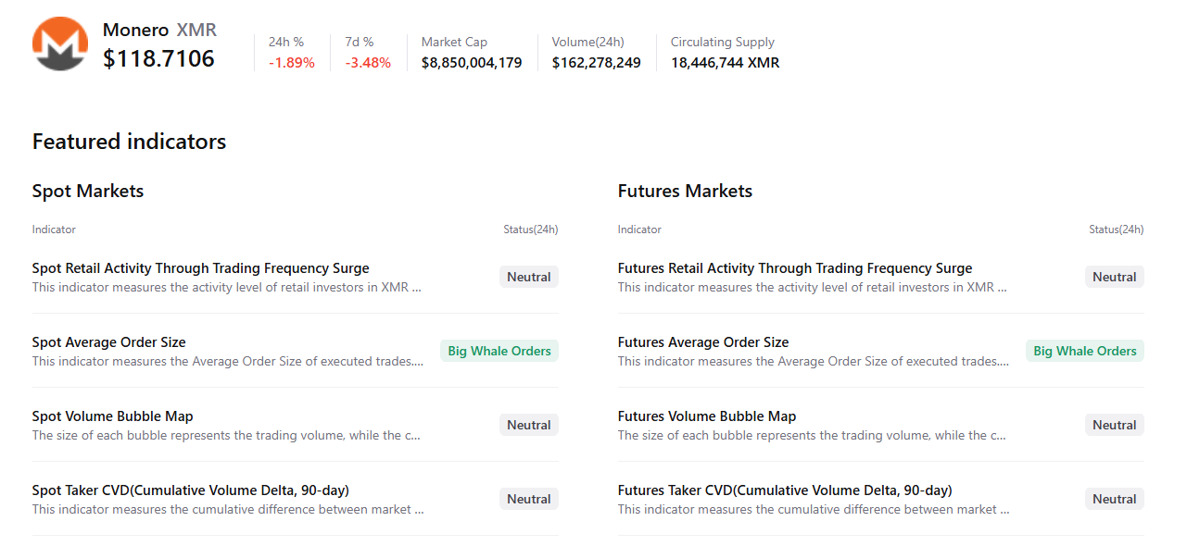
Task: Open the Futures Volume Bubble Map indicator
Action: click(x=706, y=416)
